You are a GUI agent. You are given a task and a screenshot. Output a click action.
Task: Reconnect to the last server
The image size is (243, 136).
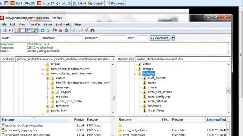(x=67, y=30)
